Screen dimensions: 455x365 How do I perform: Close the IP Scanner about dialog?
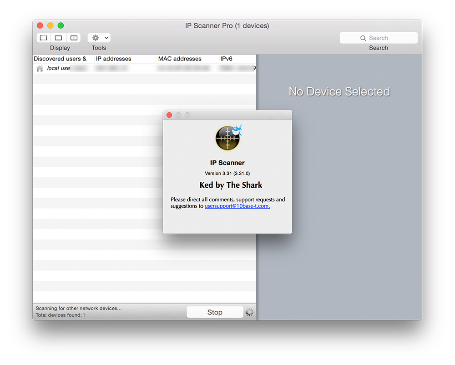(x=169, y=115)
